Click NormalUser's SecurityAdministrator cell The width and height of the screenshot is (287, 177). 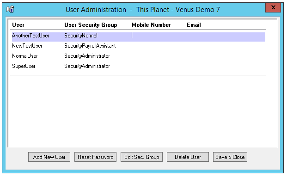[87, 56]
